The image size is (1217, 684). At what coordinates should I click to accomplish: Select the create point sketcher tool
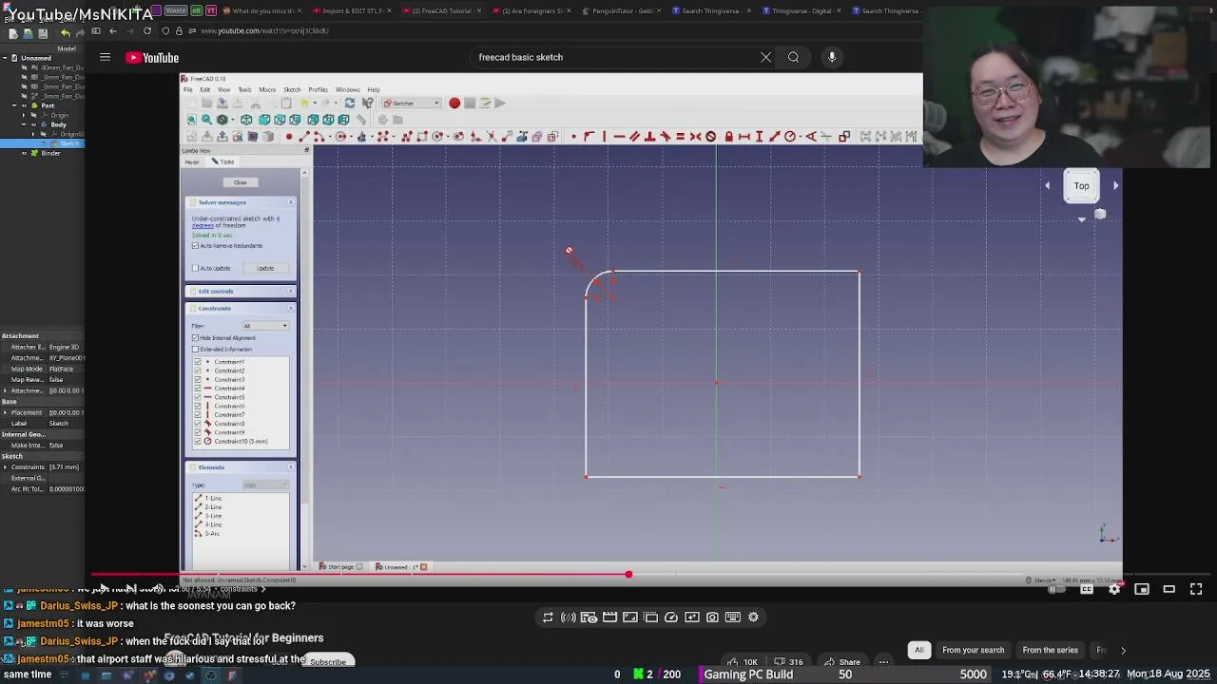[x=288, y=137]
